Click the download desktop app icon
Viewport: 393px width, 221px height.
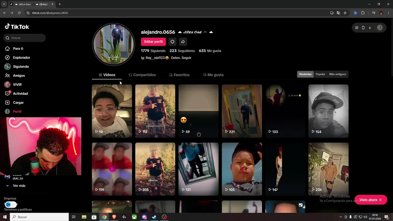pyautogui.click(x=370, y=28)
